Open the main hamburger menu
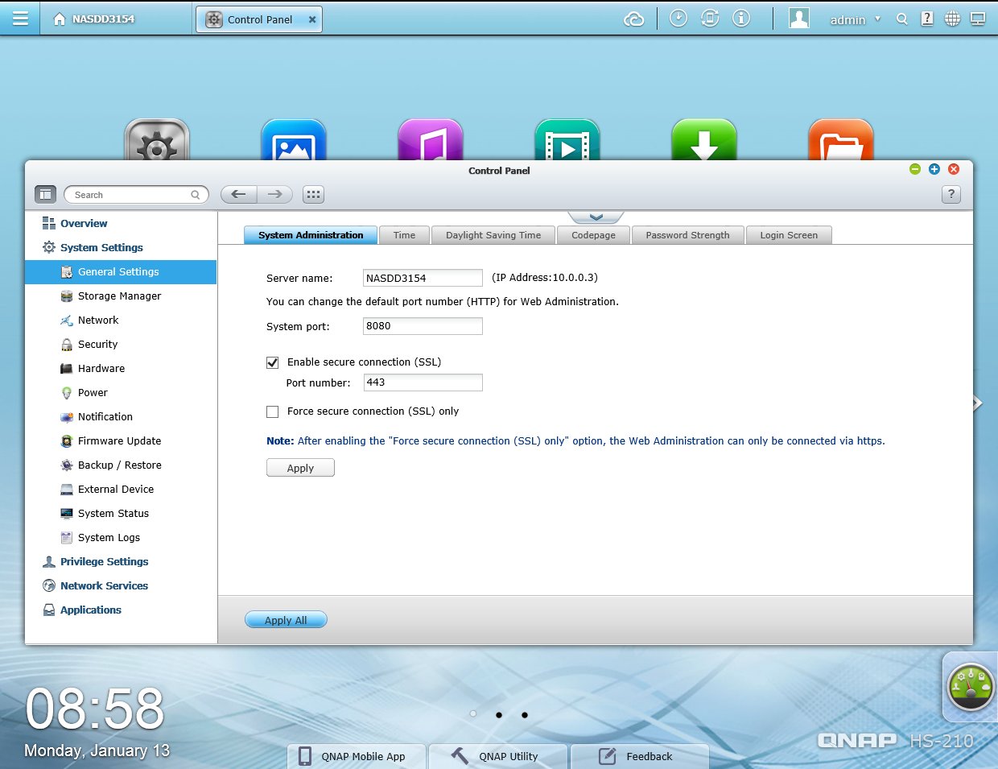Image resolution: width=998 pixels, height=769 pixels. click(20, 19)
